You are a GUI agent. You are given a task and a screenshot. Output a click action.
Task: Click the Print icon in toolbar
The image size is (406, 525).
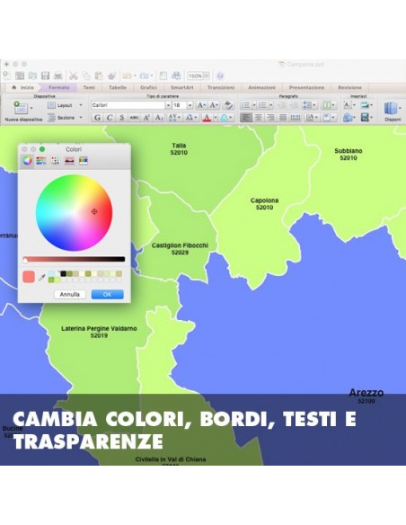(x=58, y=76)
